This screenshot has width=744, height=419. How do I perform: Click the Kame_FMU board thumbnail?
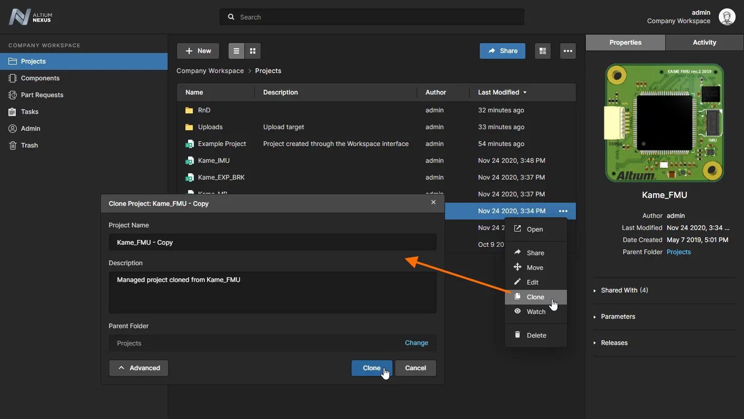665,123
